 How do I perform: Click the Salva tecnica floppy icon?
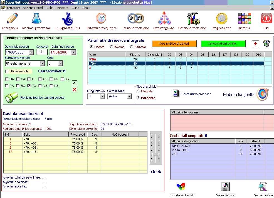pyautogui.click(x=225, y=187)
